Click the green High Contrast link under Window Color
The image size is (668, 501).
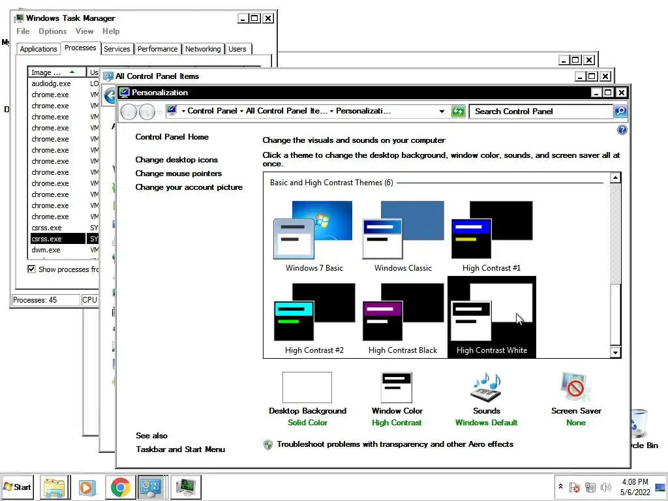(x=397, y=423)
